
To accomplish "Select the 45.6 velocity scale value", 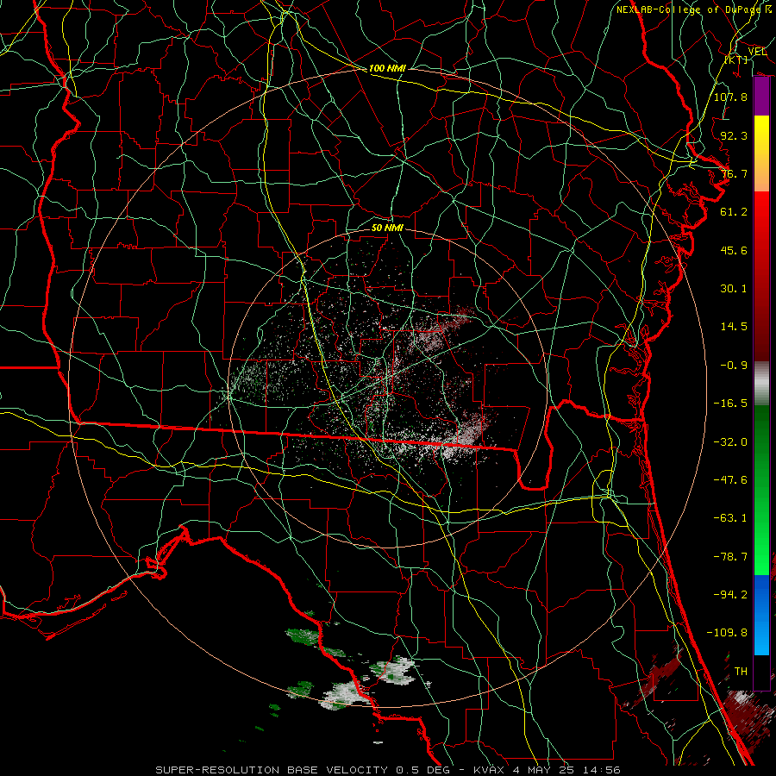I will pyautogui.click(x=734, y=250).
